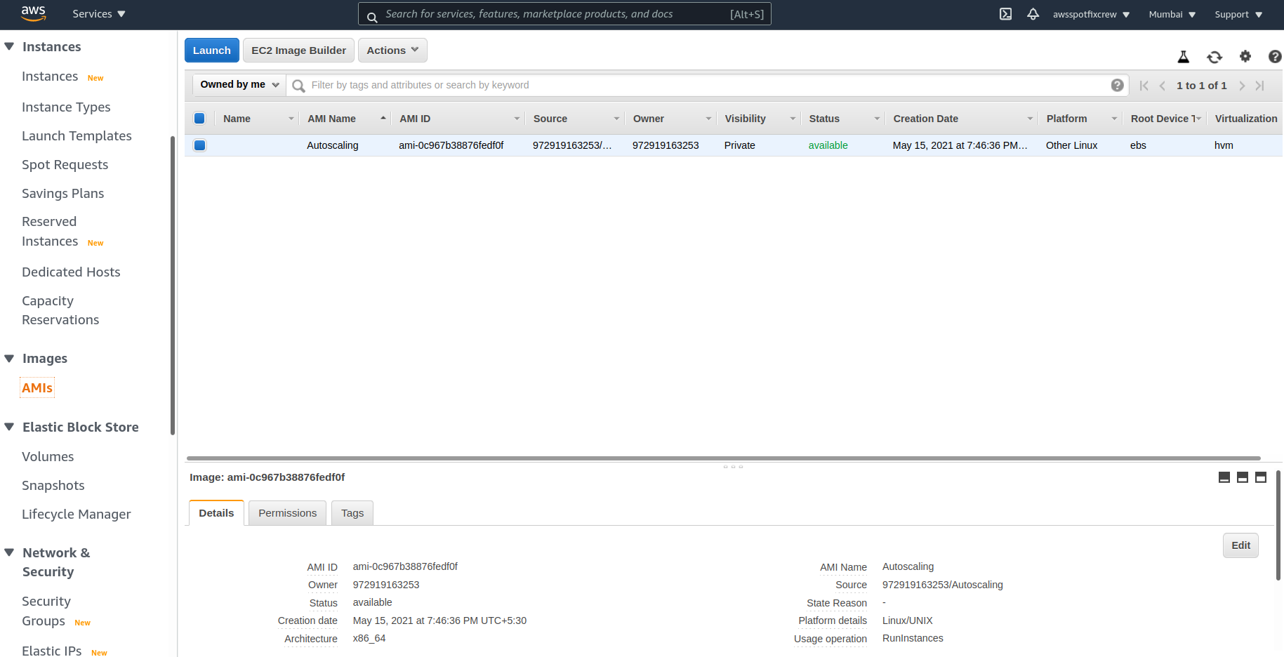The image size is (1284, 657).
Task: Open Spot Requests in sidebar
Action: [65, 165]
